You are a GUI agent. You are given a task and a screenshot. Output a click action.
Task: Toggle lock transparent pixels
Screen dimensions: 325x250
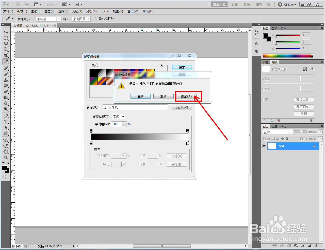click(x=273, y=139)
